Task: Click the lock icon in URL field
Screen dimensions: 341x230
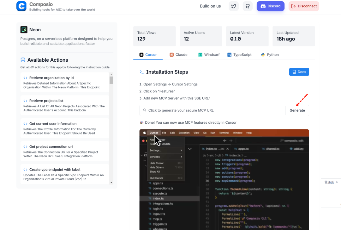Action: 144,110
